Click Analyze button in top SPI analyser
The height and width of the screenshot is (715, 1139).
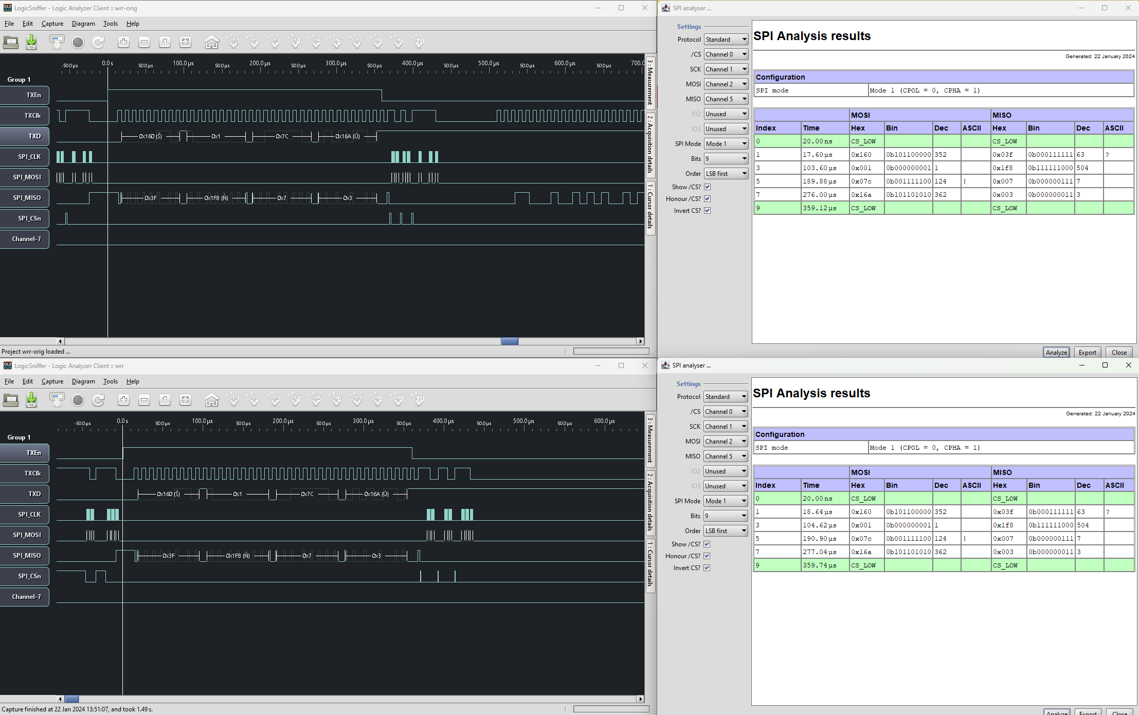point(1056,353)
